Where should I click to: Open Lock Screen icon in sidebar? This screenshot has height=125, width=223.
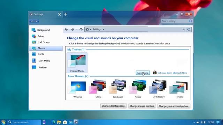pyautogui.click(x=34, y=42)
